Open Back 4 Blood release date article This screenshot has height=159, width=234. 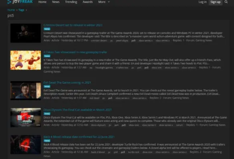(x=79, y=137)
